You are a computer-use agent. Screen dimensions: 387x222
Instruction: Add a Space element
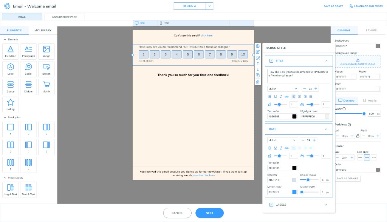pyautogui.click(x=11, y=87)
